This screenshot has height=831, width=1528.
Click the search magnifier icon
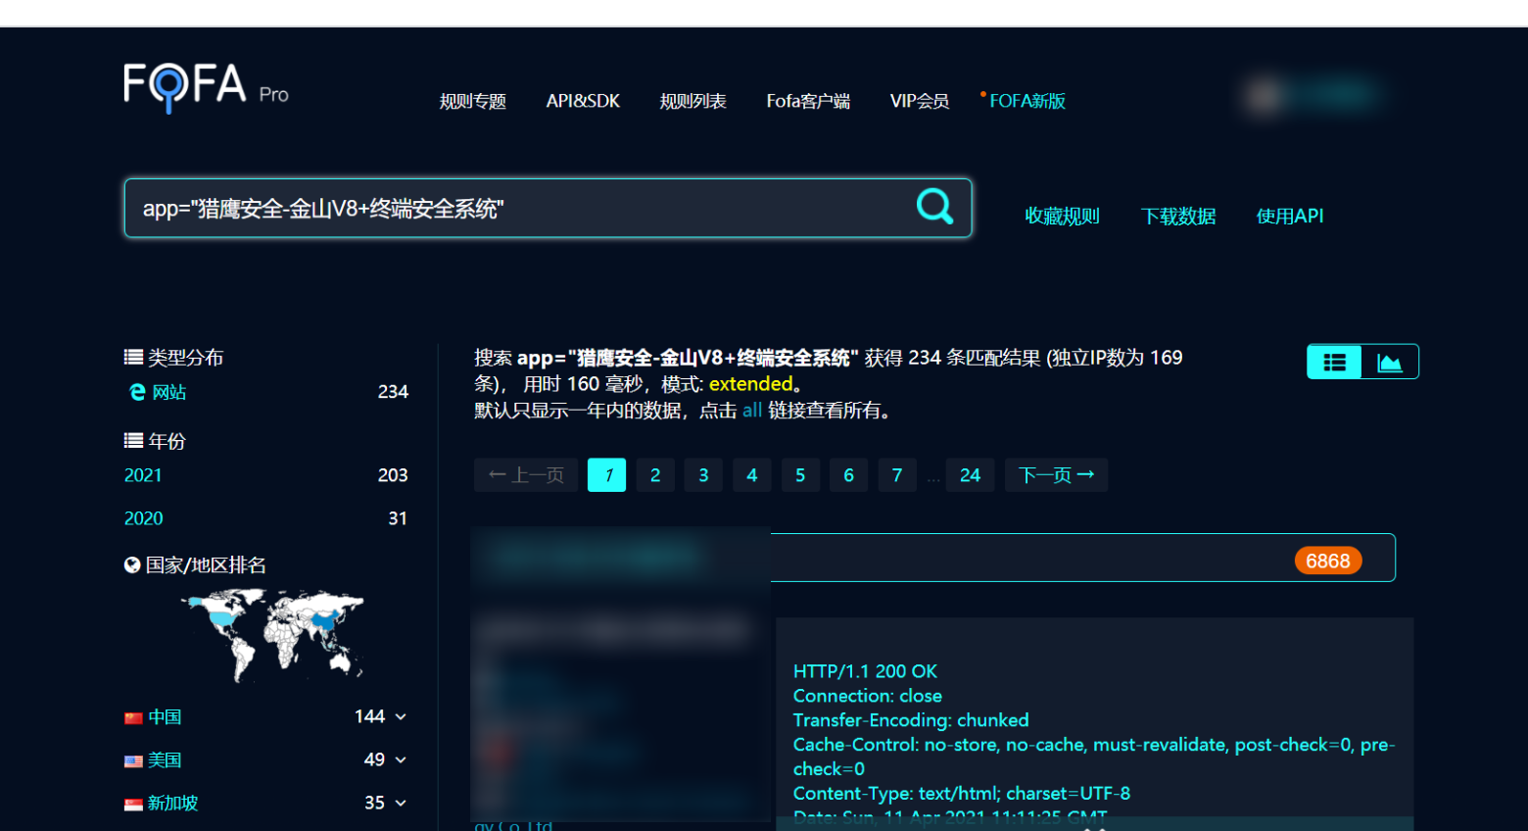934,206
